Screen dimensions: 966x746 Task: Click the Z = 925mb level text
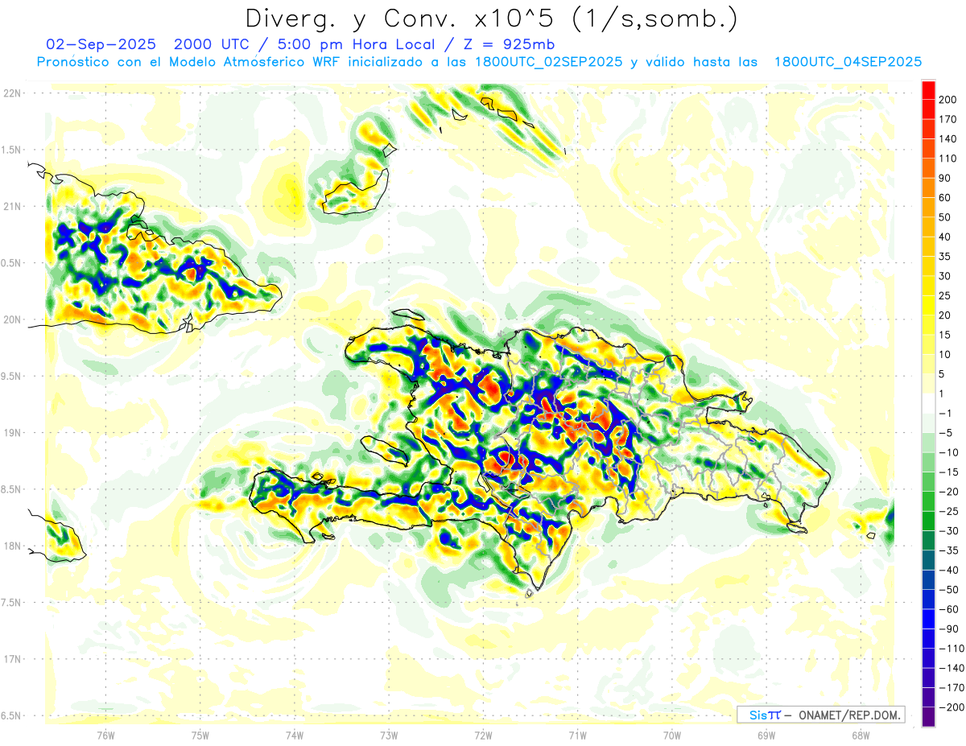point(504,44)
